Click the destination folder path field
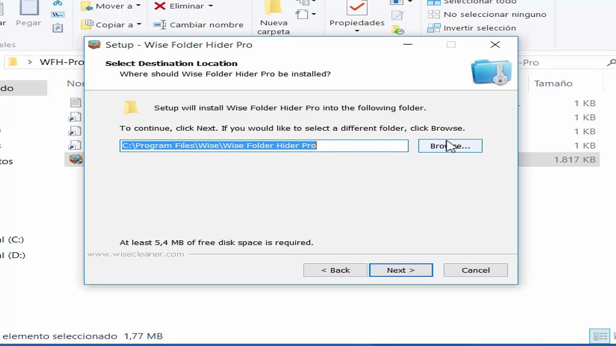Viewport: 616px width, 346px height. [264, 146]
